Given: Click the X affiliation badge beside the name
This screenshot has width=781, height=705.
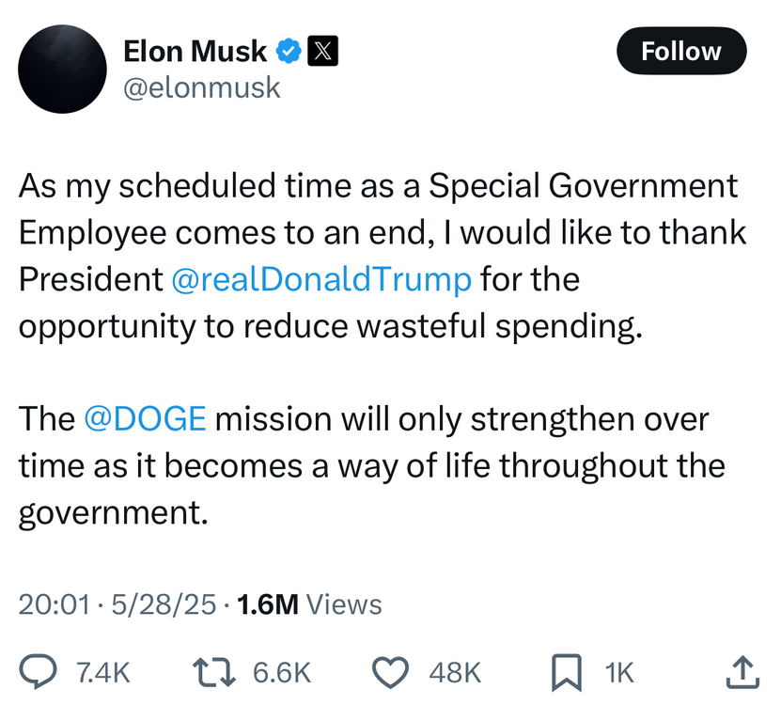Looking at the screenshot, I should [x=322, y=52].
